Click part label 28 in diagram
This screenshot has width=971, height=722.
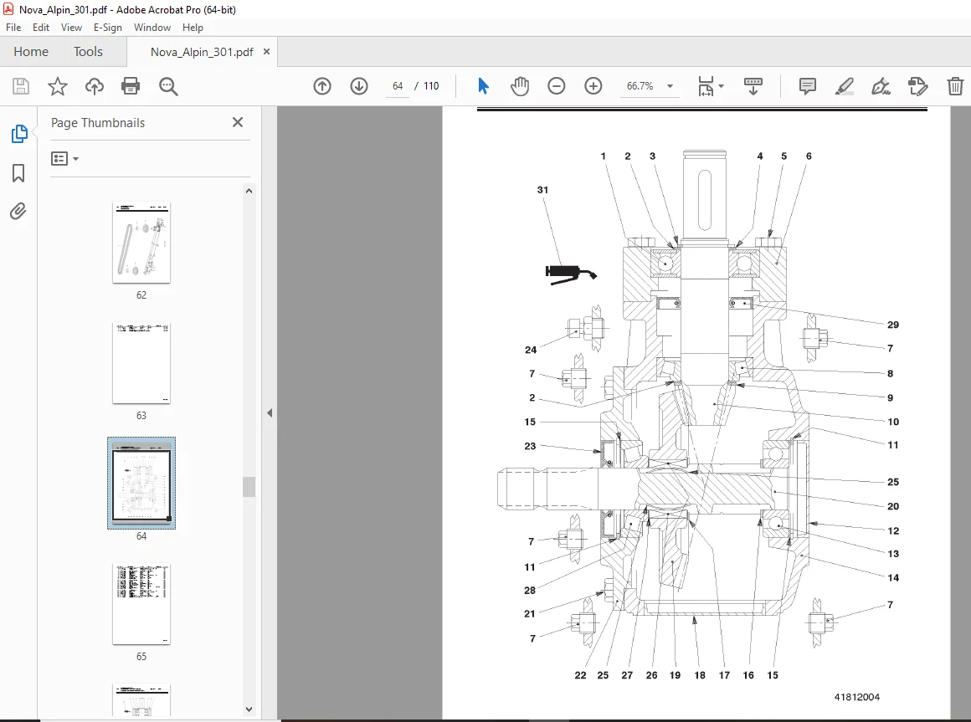530,590
